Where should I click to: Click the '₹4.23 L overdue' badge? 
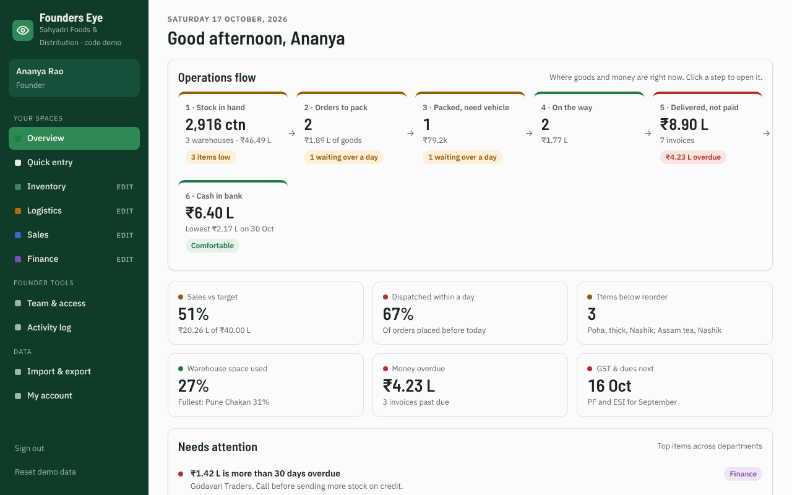pos(693,157)
